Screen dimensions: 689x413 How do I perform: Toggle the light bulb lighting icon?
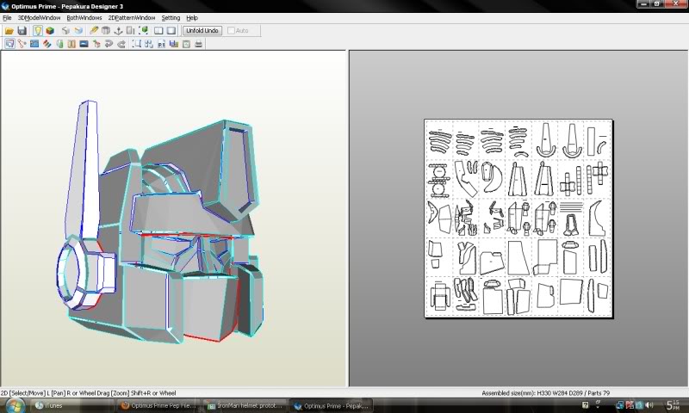(38, 31)
